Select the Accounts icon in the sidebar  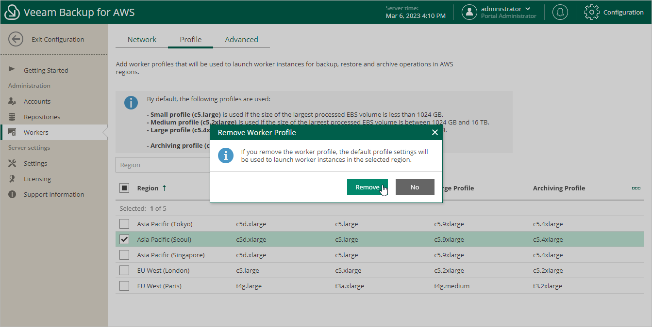(x=13, y=101)
